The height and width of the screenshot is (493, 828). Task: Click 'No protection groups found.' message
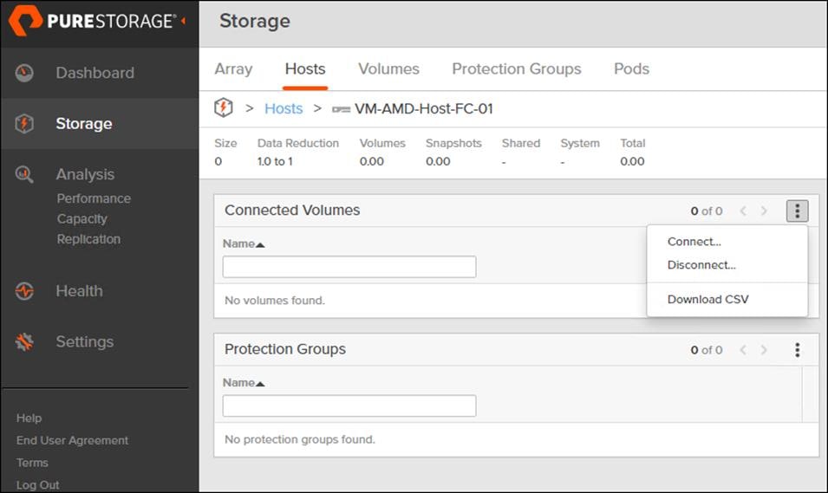[299, 439]
